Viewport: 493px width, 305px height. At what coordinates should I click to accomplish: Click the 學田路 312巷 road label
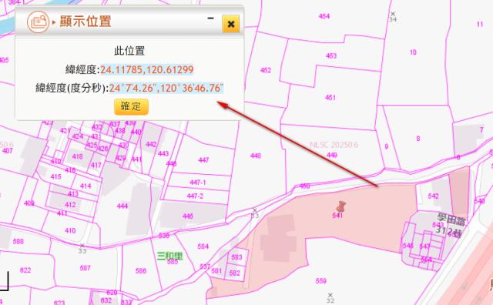tap(450, 225)
